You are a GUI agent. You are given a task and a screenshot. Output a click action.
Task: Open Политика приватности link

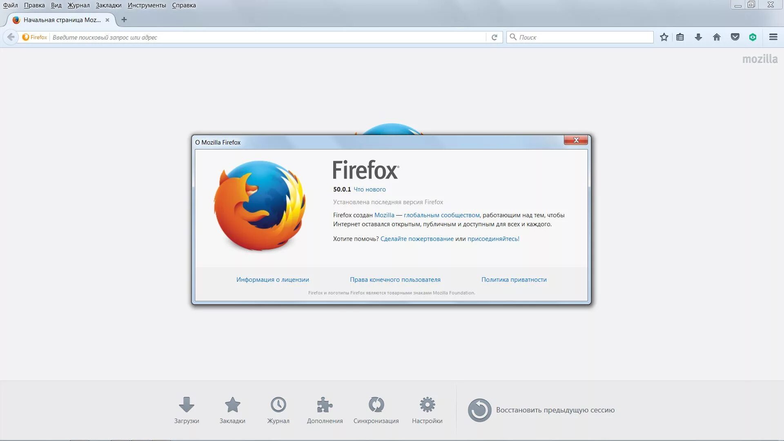[x=514, y=280]
